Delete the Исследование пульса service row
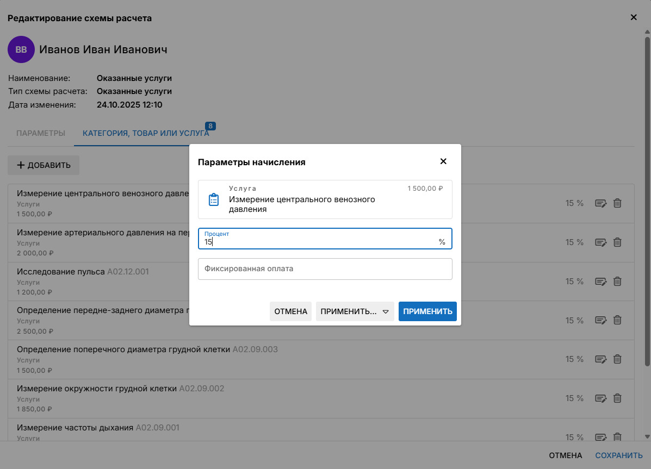 (x=617, y=282)
